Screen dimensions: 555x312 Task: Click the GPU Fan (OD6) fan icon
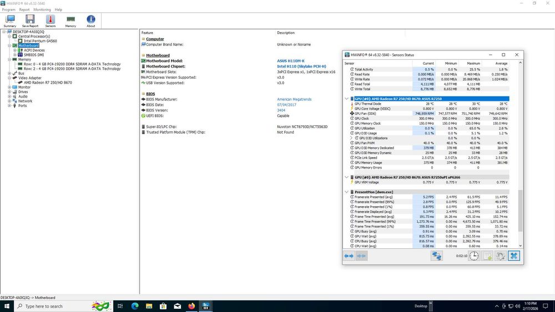(352, 114)
